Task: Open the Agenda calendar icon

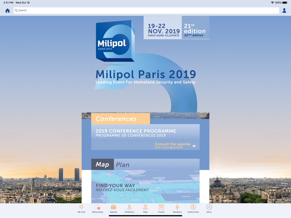Action: coord(113,207)
